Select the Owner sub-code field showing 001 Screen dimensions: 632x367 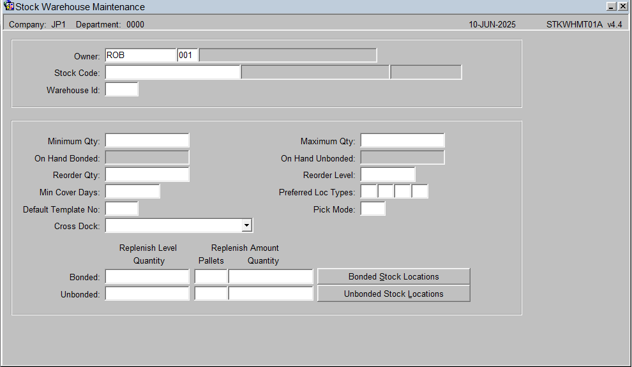[188, 55]
